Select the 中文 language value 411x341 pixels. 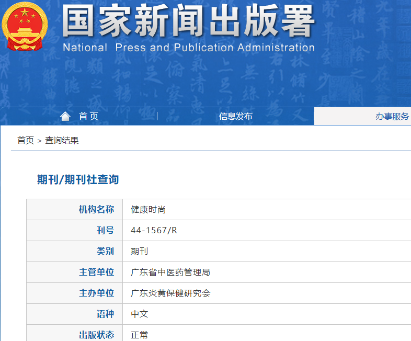click(x=140, y=314)
